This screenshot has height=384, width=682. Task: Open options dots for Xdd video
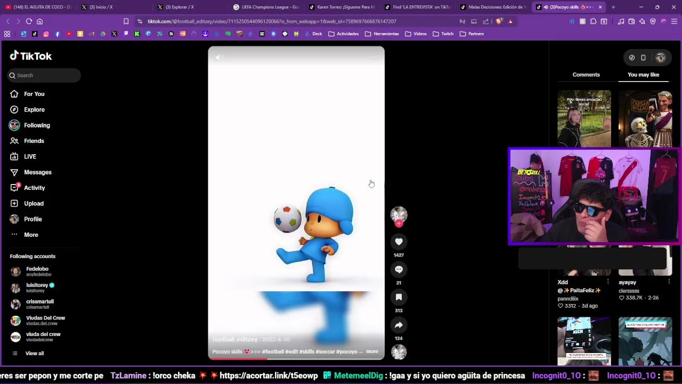tap(608, 282)
